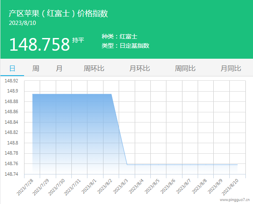Screen dimensions: 253x204
Task: Select the 日 daily tab
Action: 12,68
